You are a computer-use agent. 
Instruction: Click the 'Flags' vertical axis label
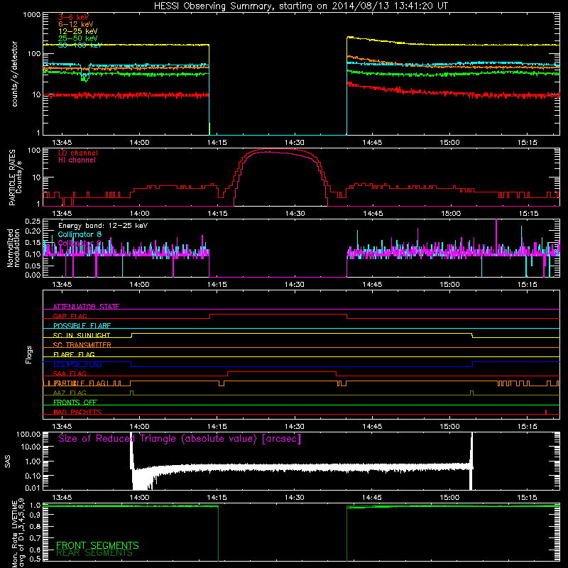pyautogui.click(x=29, y=354)
